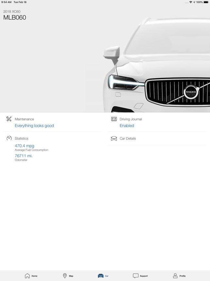Tap the Volvo XC60 car image
The height and width of the screenshot is (281, 210).
tap(156, 65)
